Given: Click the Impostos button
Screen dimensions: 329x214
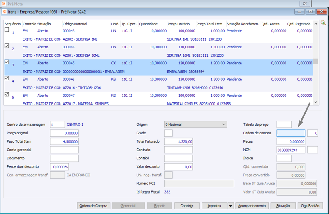Looking at the screenshot, I should [x=214, y=206].
